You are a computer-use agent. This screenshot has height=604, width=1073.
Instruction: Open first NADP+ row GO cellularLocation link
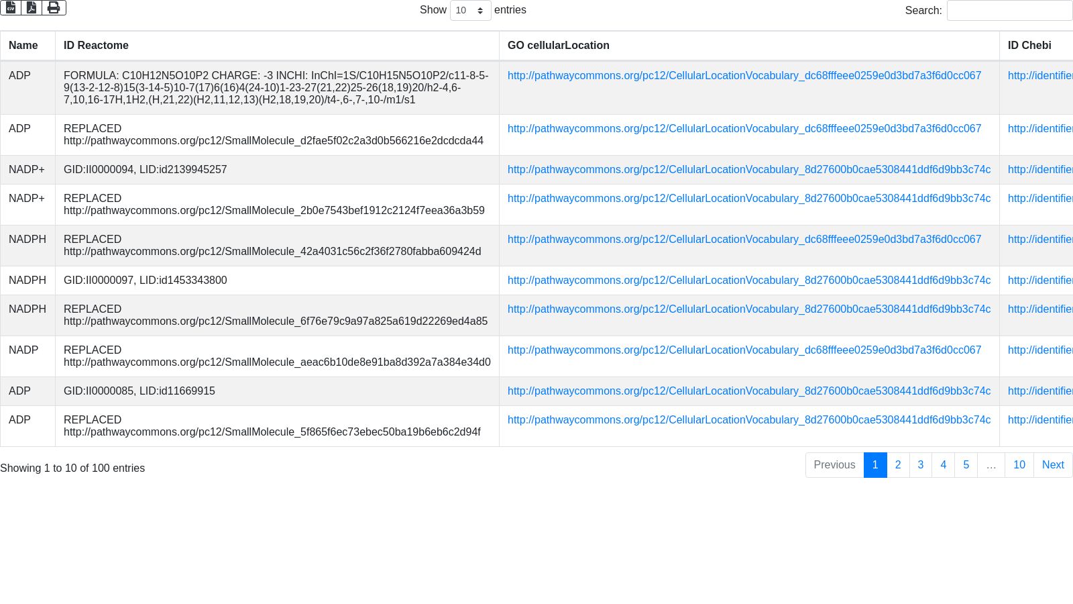(x=748, y=170)
